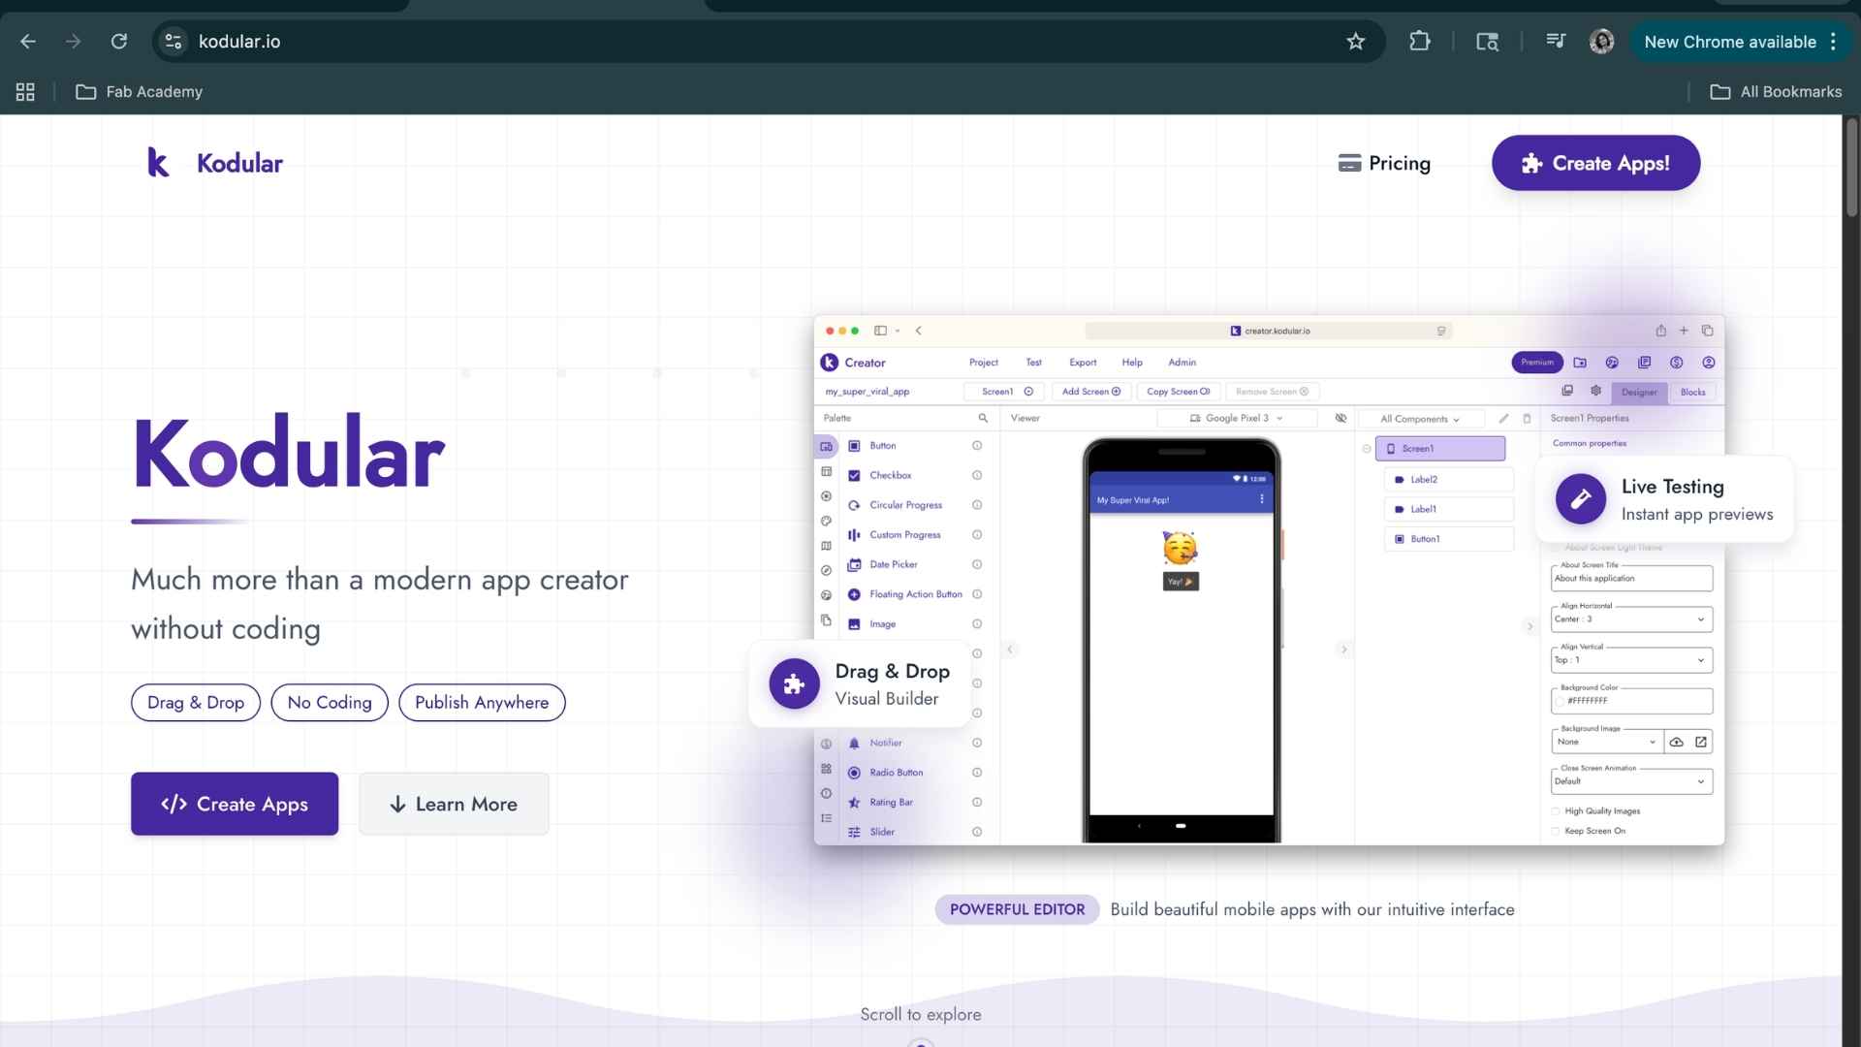Click the dollar coin icon in Creator toolbar
The height and width of the screenshot is (1047, 1861).
1676,363
